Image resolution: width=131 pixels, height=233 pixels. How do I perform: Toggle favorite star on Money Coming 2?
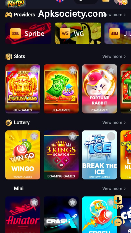tap(73, 70)
